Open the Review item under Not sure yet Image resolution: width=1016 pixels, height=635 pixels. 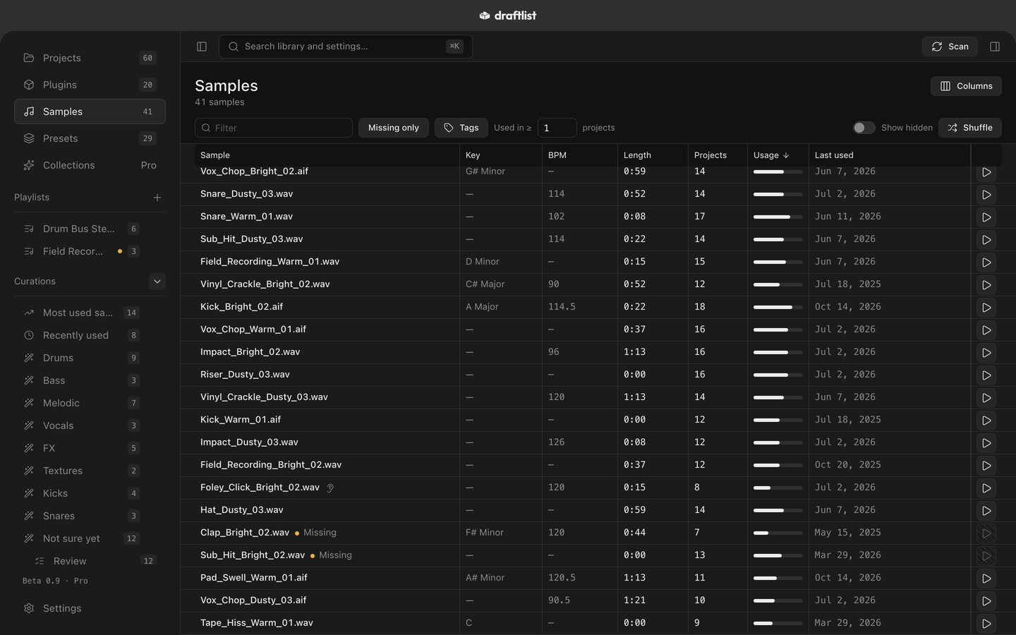pos(95,561)
